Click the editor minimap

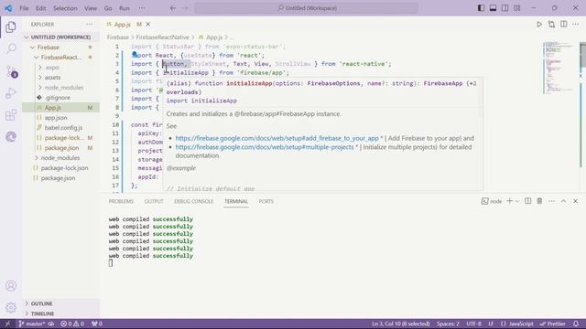pyautogui.click(x=559, y=67)
